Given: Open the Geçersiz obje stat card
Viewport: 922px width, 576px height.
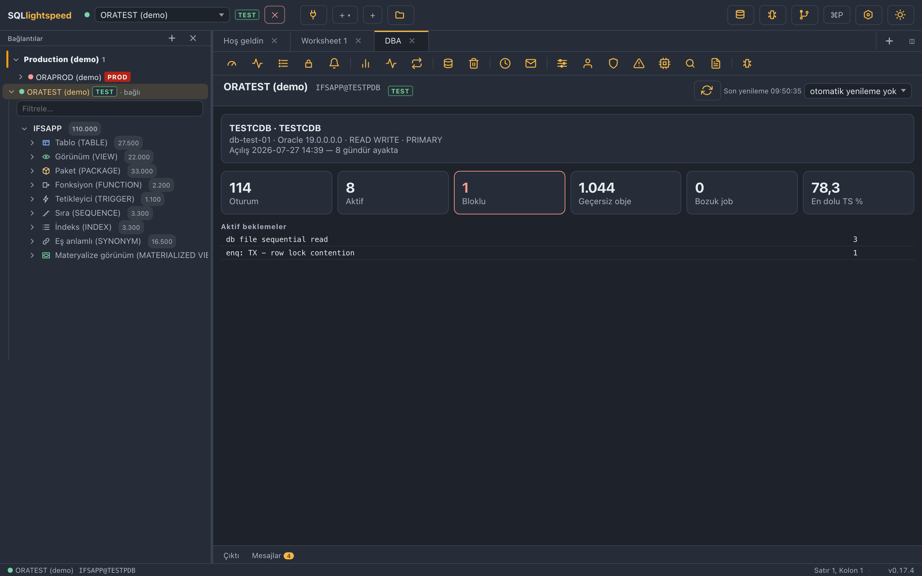Looking at the screenshot, I should coord(626,193).
